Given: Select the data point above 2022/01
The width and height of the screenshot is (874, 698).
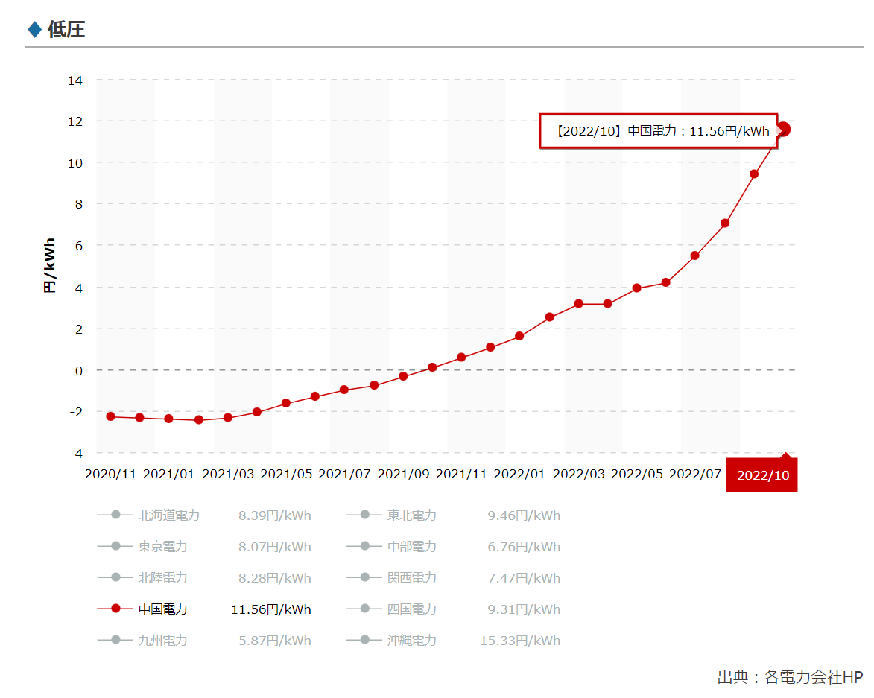Looking at the screenshot, I should pos(519,336).
